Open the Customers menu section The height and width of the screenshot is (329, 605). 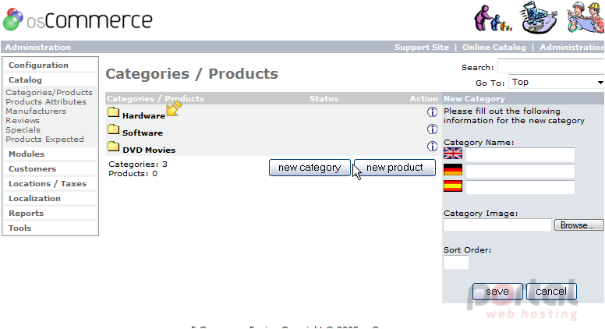point(33,169)
